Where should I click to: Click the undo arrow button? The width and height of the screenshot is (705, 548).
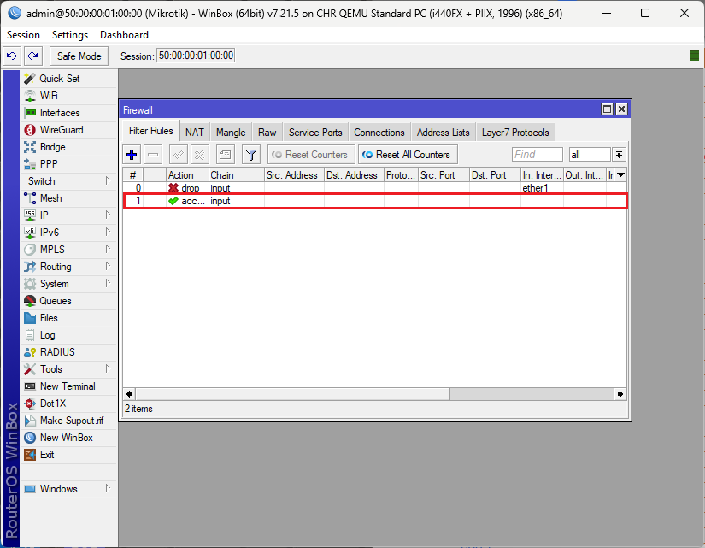(x=12, y=56)
